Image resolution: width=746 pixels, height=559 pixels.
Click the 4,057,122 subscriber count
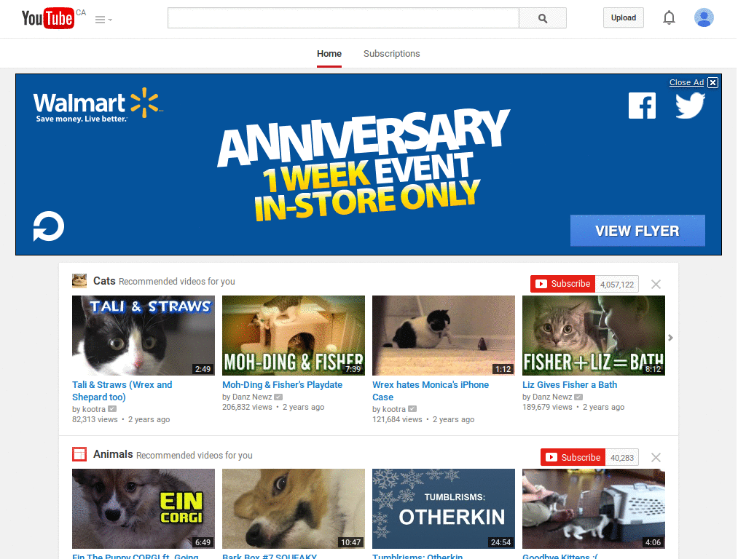click(x=616, y=285)
